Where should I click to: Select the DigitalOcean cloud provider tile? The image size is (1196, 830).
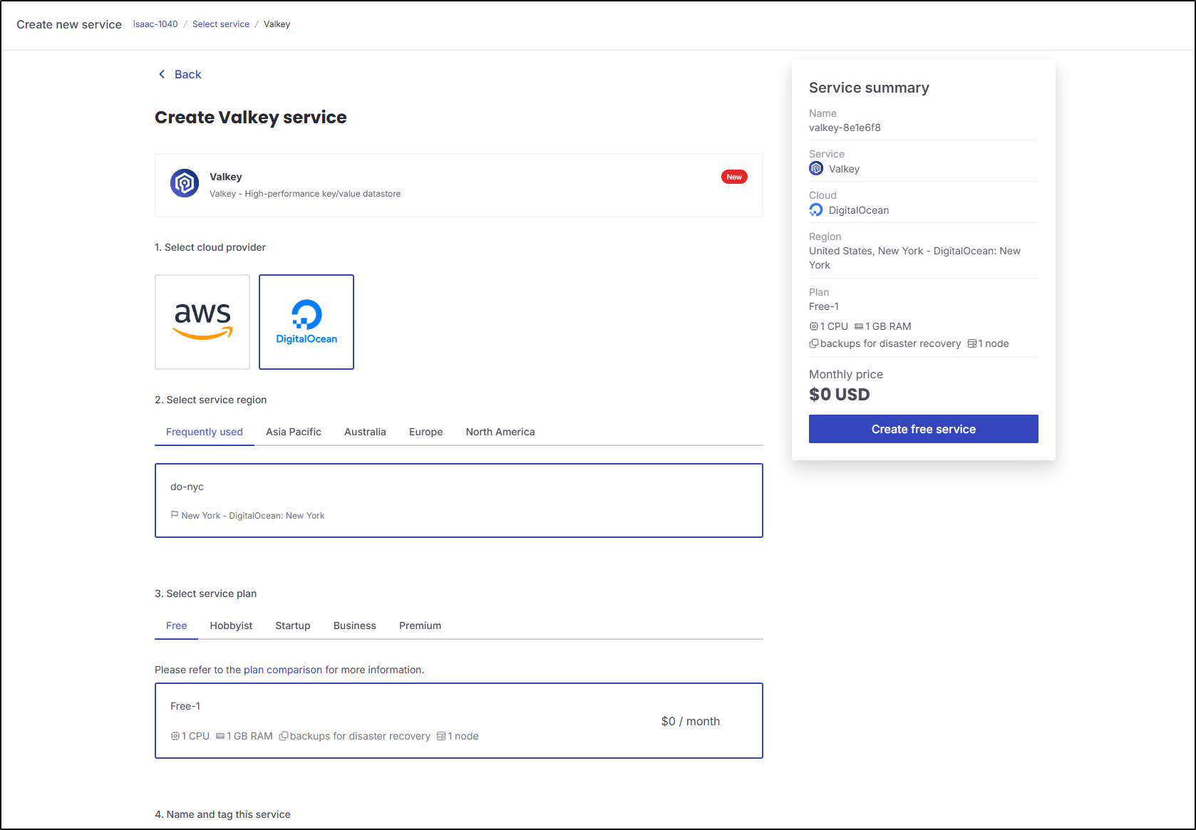306,322
